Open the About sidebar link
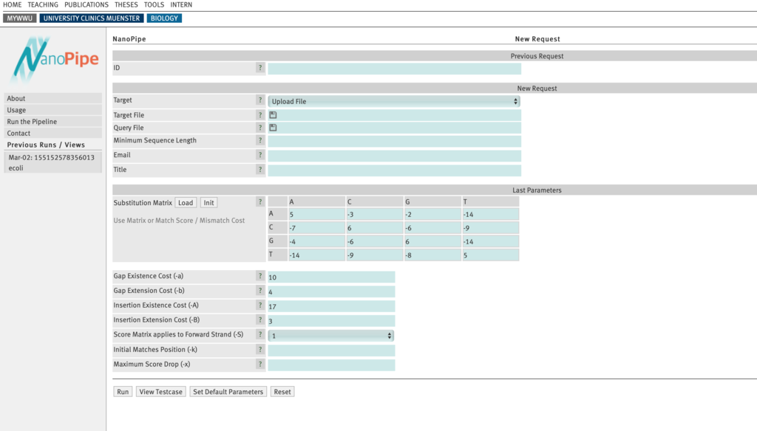Screen dimensions: 757x431 [x=53, y=98]
